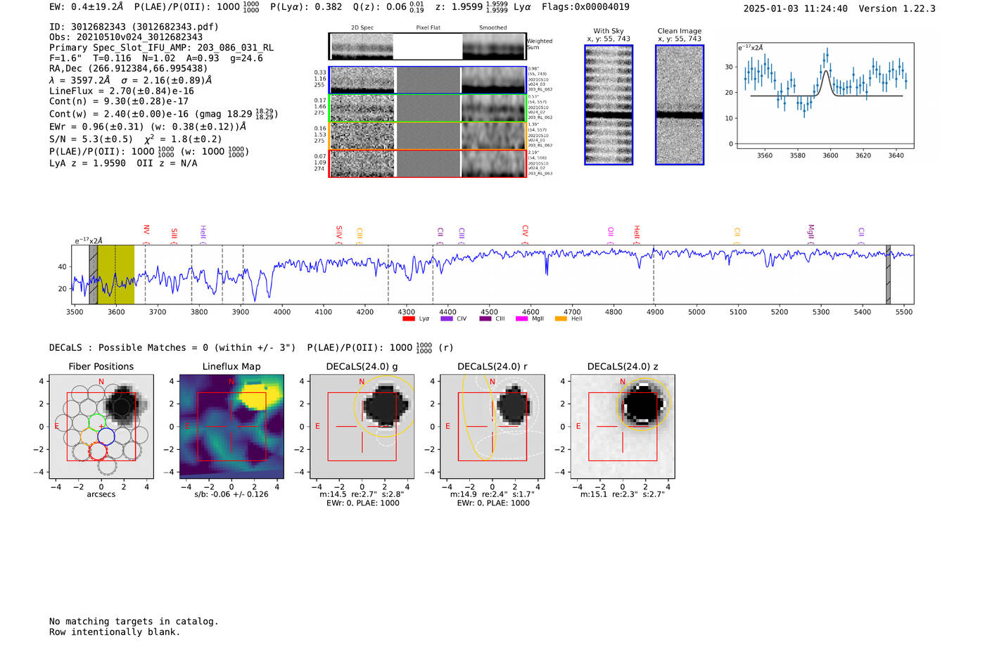This screenshot has height=670, width=985.
Task: Open the Clean Image cutout
Action: (679, 105)
